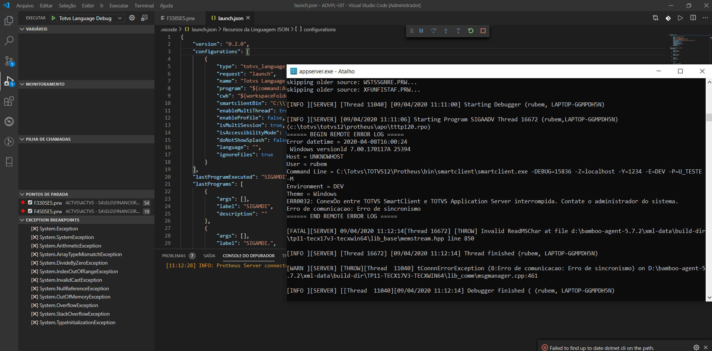Uncheck the System.NullReferenceException exception breakpoint
712x351 pixels.
pyautogui.click(x=34, y=288)
